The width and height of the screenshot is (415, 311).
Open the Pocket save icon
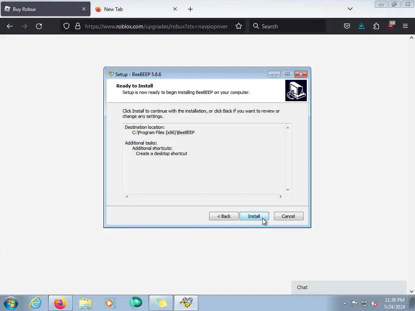pyautogui.click(x=347, y=26)
